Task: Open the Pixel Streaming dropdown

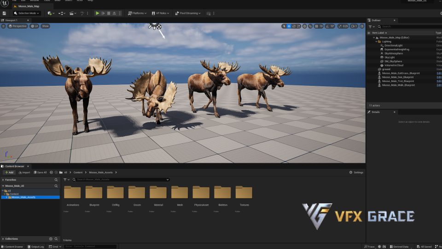Action: [188, 13]
